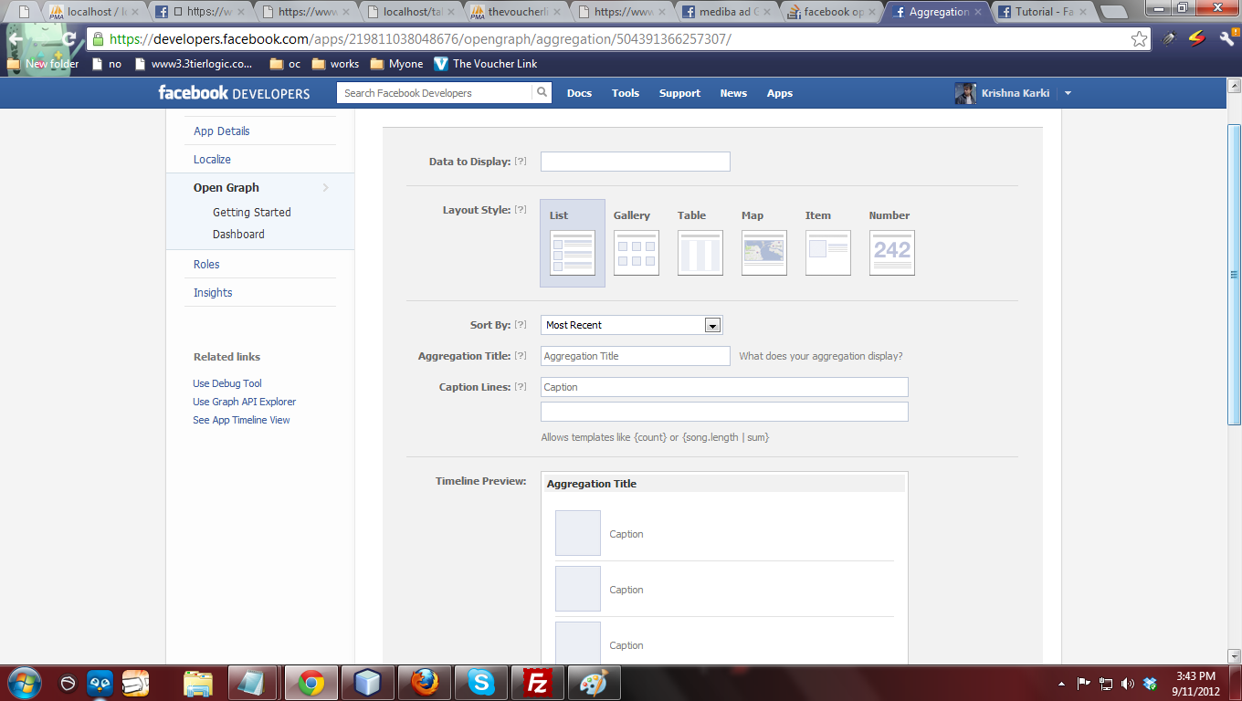Click the Dropbox tray icon
The width and height of the screenshot is (1242, 701).
point(1150,683)
